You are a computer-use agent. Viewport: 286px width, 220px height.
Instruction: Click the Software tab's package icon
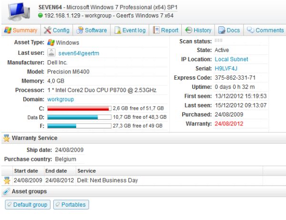click(x=79, y=30)
